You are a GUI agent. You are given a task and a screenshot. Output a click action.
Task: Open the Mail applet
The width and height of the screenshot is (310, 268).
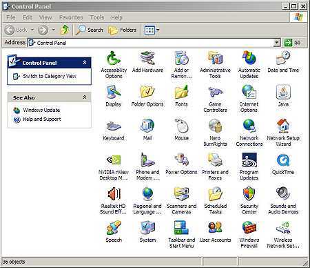(x=147, y=130)
